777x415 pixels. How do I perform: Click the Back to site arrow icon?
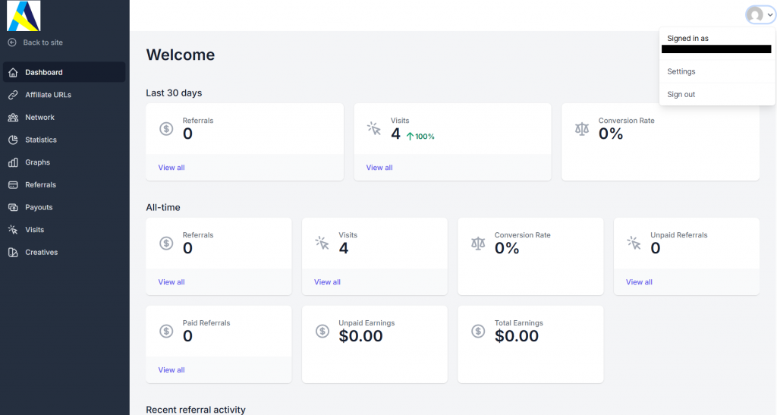point(12,42)
